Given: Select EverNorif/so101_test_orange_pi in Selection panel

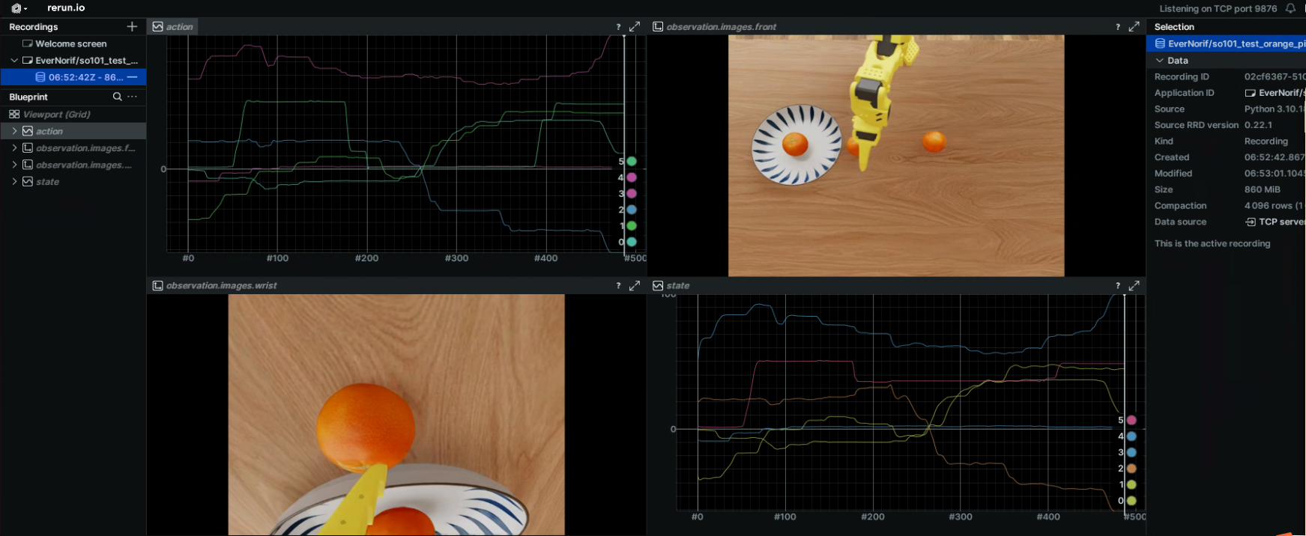Looking at the screenshot, I should click(1226, 43).
